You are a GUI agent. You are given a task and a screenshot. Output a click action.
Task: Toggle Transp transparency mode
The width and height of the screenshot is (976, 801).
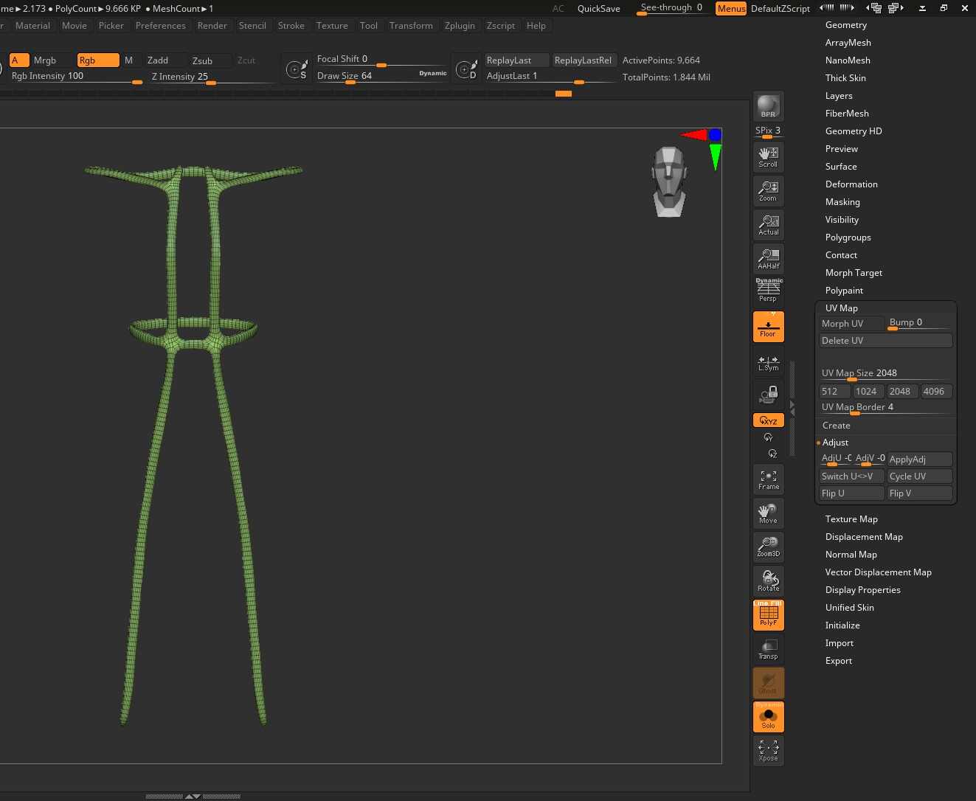point(768,649)
